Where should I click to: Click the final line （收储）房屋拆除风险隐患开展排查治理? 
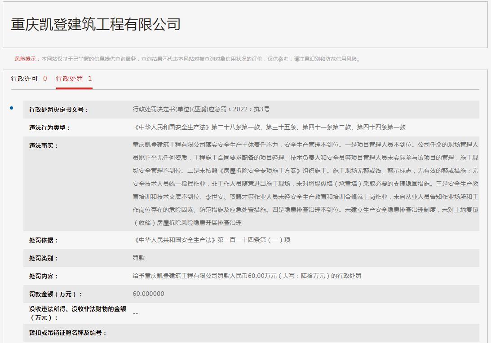tap(187, 223)
